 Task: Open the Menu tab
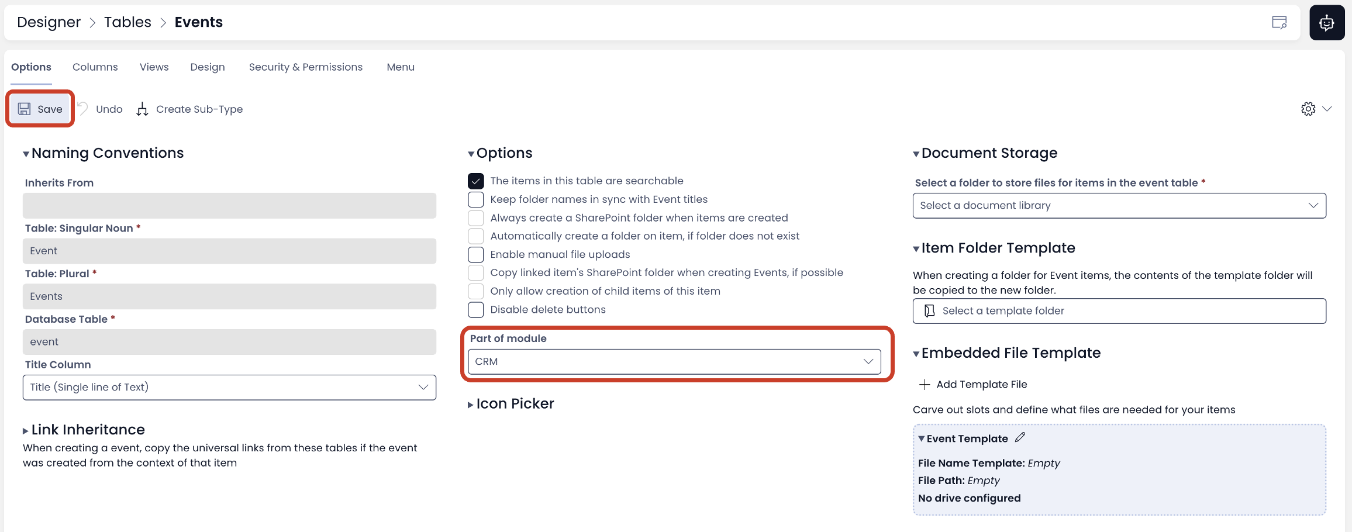click(401, 67)
